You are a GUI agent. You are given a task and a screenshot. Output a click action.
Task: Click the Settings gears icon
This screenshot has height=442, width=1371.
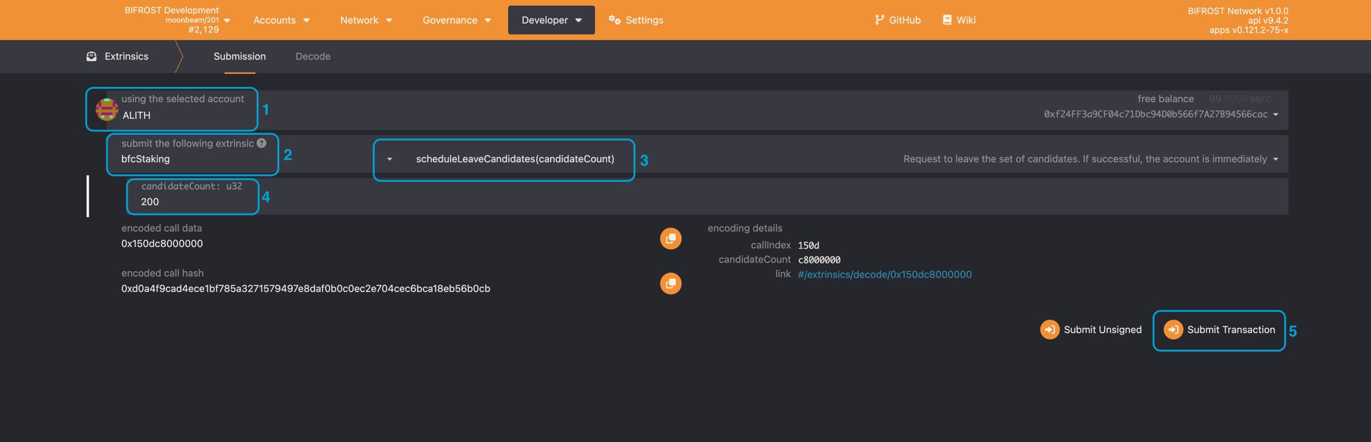[615, 20]
